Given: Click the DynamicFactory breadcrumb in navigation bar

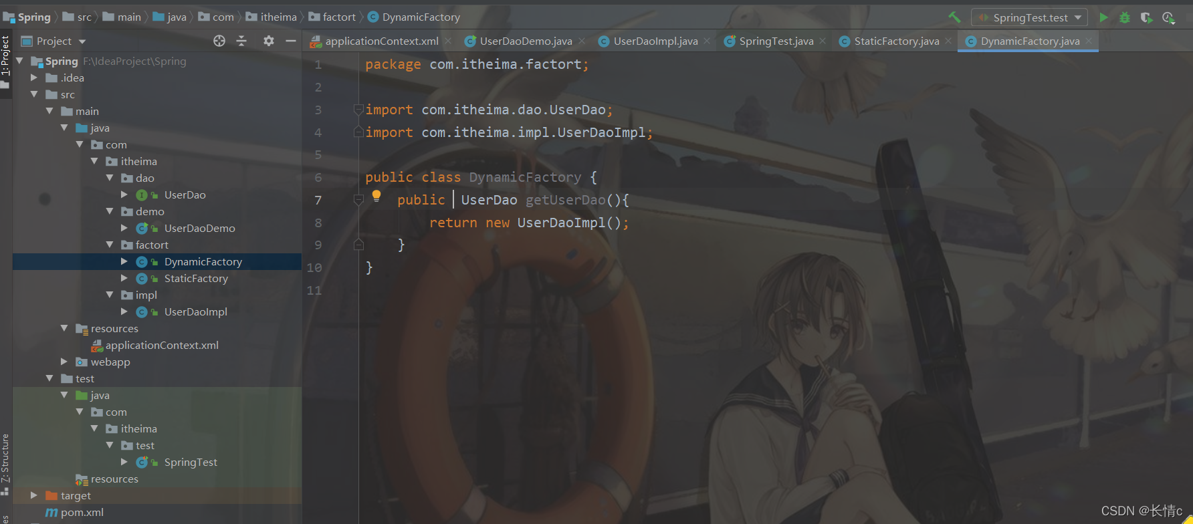Looking at the screenshot, I should [414, 17].
